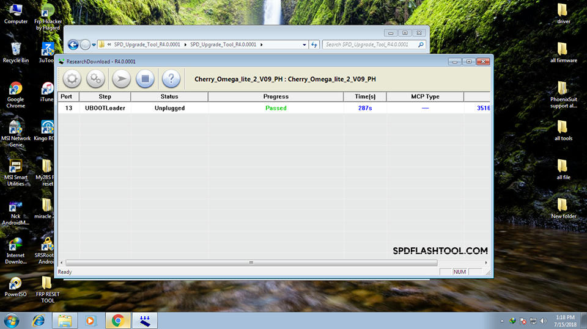Viewport: 587px width, 329px height.
Task: Open the Windows Start menu
Action: [12, 320]
